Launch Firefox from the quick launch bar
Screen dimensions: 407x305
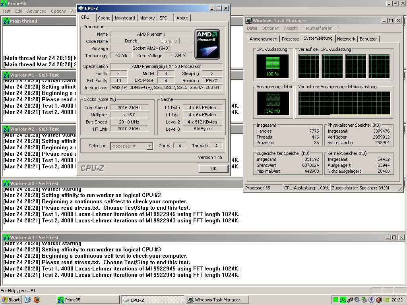click(x=37, y=300)
